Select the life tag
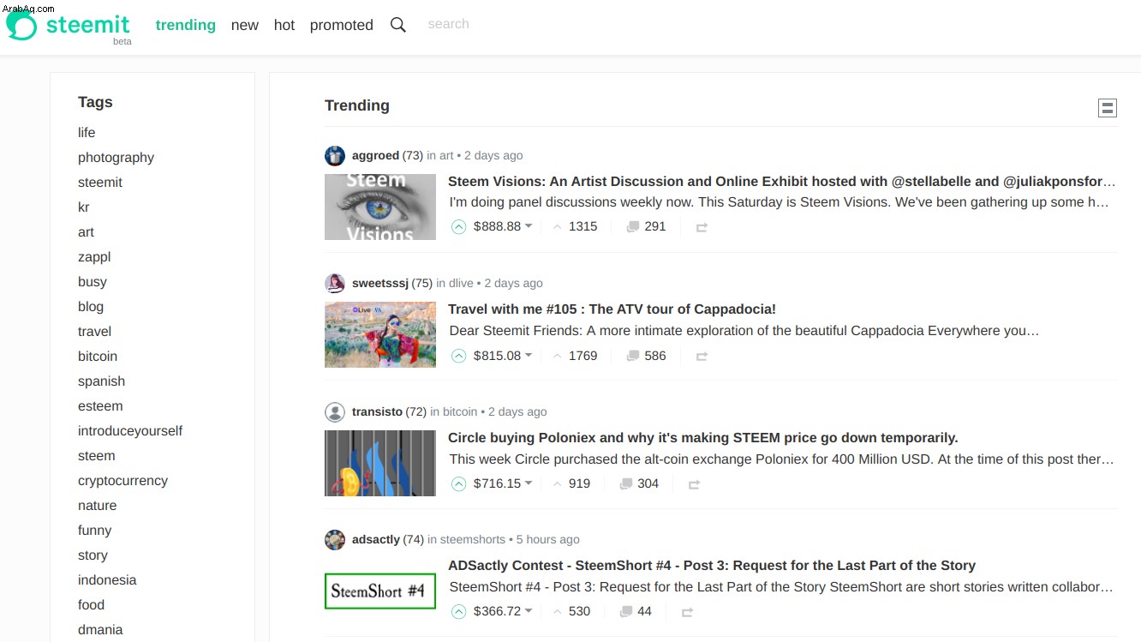1141x642 pixels. tap(87, 133)
